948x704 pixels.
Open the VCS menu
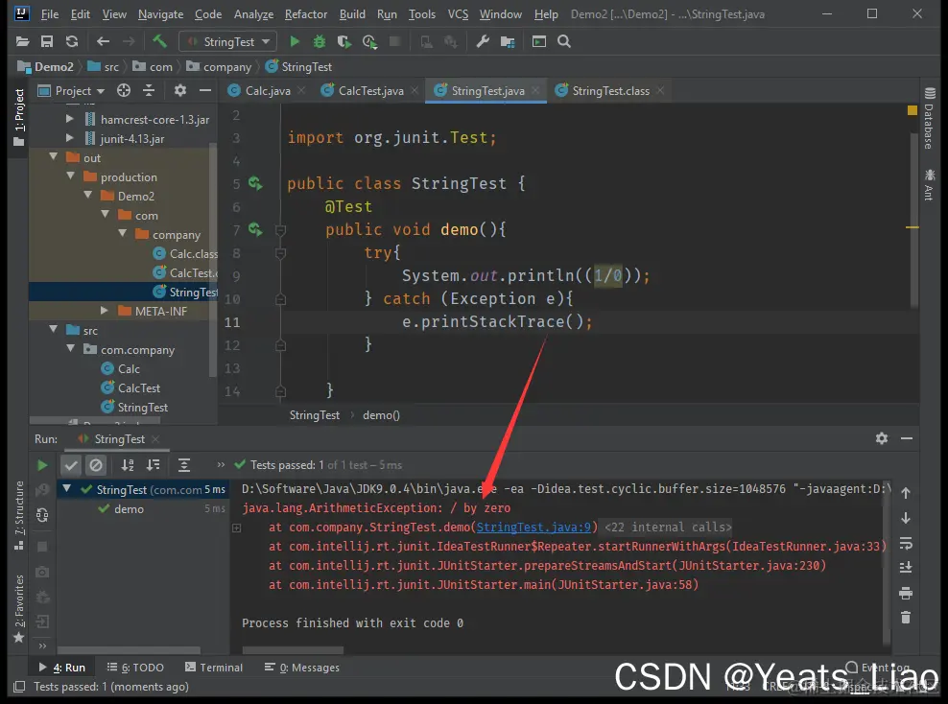(458, 13)
